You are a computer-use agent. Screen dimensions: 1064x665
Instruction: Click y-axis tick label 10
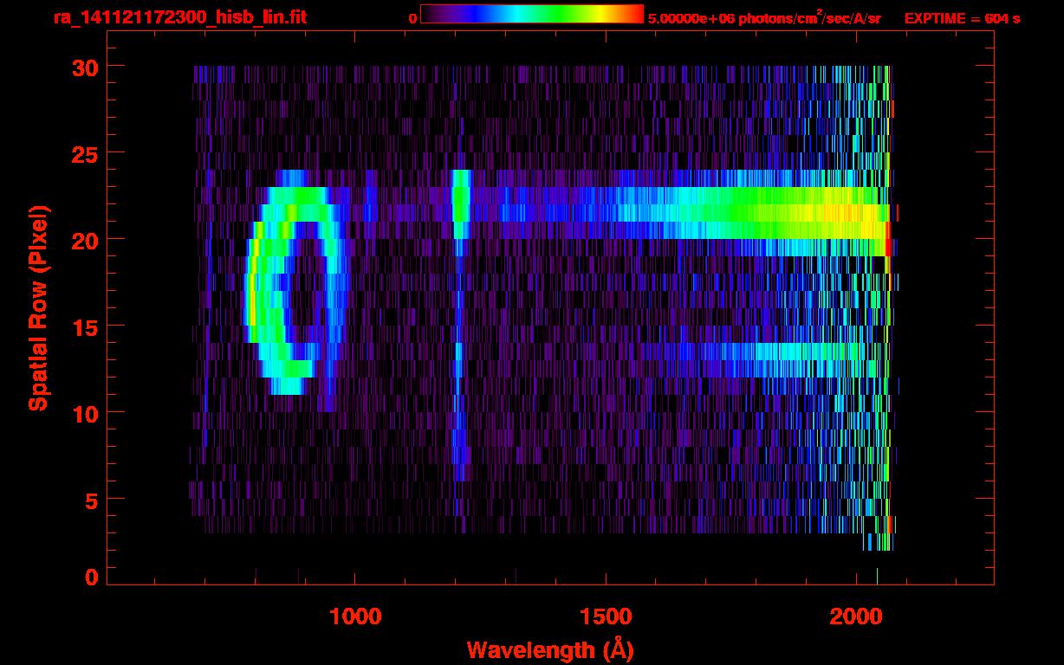(84, 413)
